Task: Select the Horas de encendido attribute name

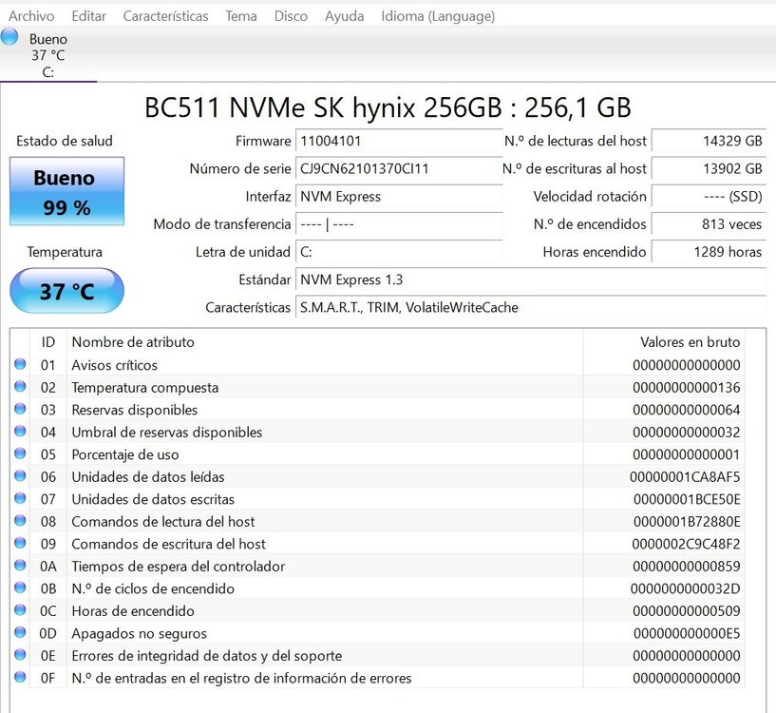Action: 133,611
